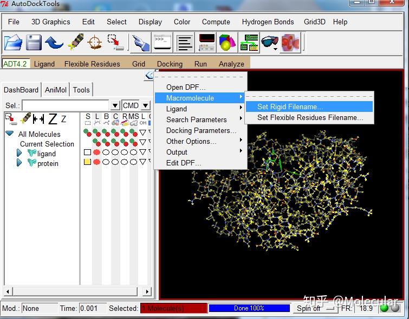This screenshot has width=409, height=319.
Task: Switch to the AniMol tab
Action: (x=56, y=90)
